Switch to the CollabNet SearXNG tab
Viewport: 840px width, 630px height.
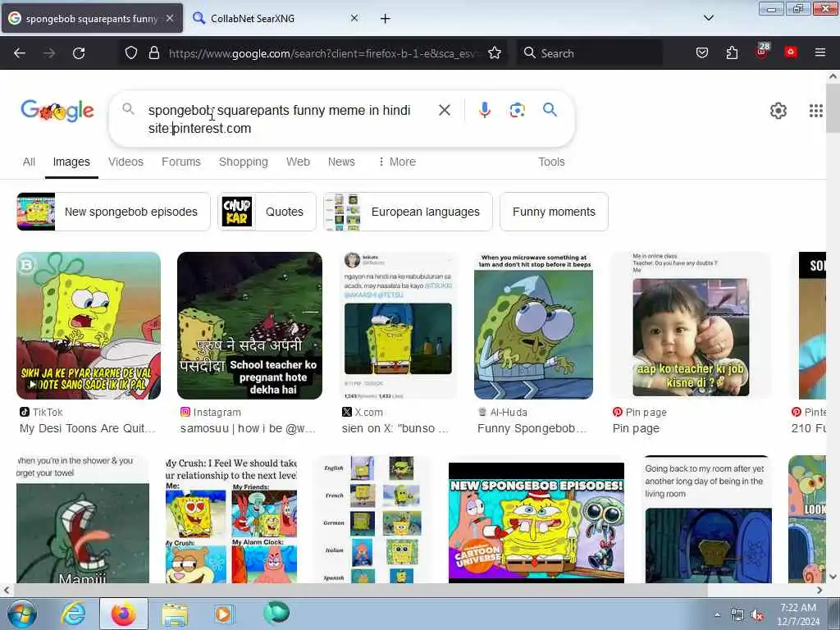pyautogui.click(x=275, y=18)
